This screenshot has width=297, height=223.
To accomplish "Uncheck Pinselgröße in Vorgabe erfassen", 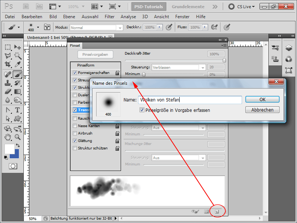I will tap(142, 110).
